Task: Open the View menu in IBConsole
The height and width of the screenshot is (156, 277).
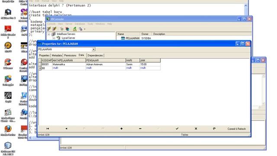Action: [x=61, y=24]
